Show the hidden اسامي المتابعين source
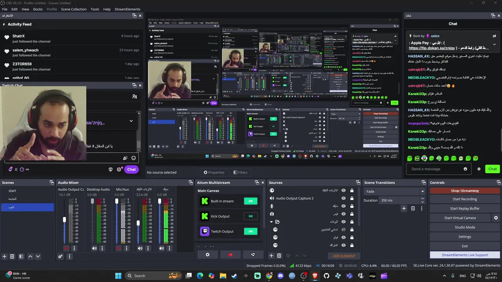This screenshot has height=282, width=502. (x=344, y=230)
